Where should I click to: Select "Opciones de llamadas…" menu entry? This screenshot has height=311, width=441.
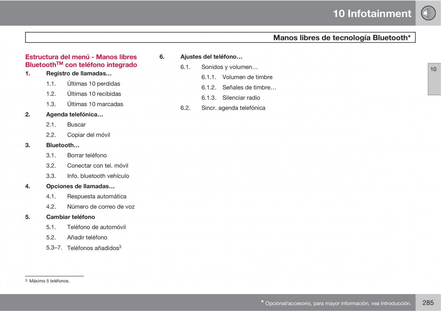tap(80, 187)
